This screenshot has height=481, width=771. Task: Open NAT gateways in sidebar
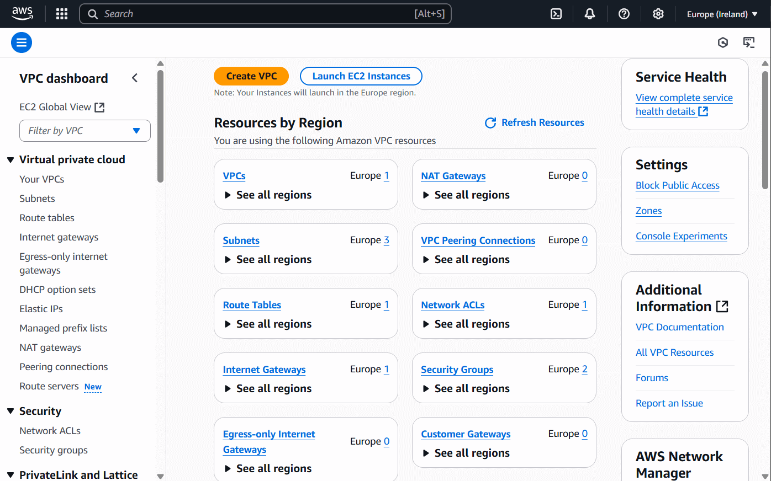tap(50, 348)
